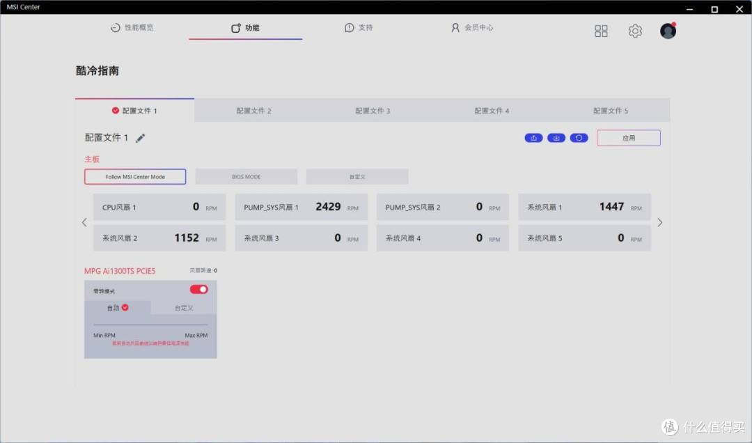Click the MPG Ai1300TS PCIE5 label
752x443 pixels.
(x=120, y=271)
